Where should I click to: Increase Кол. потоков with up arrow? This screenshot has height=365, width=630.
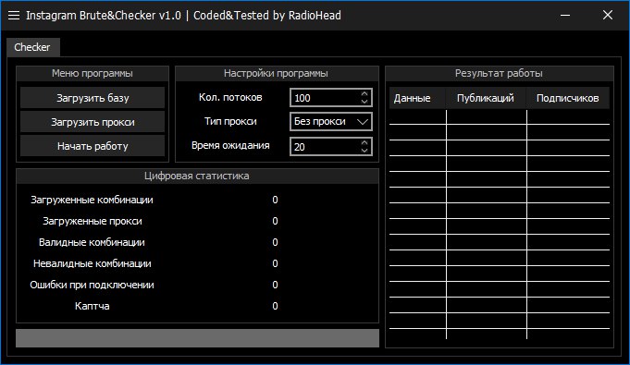click(364, 93)
